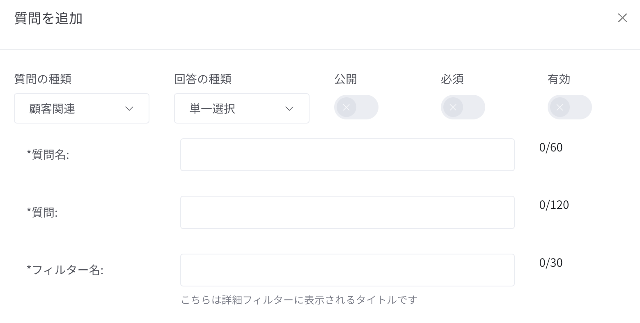Image resolution: width=640 pixels, height=323 pixels.
Task: Click the chevron arrow beside 顧客関連
Action: [x=129, y=109]
